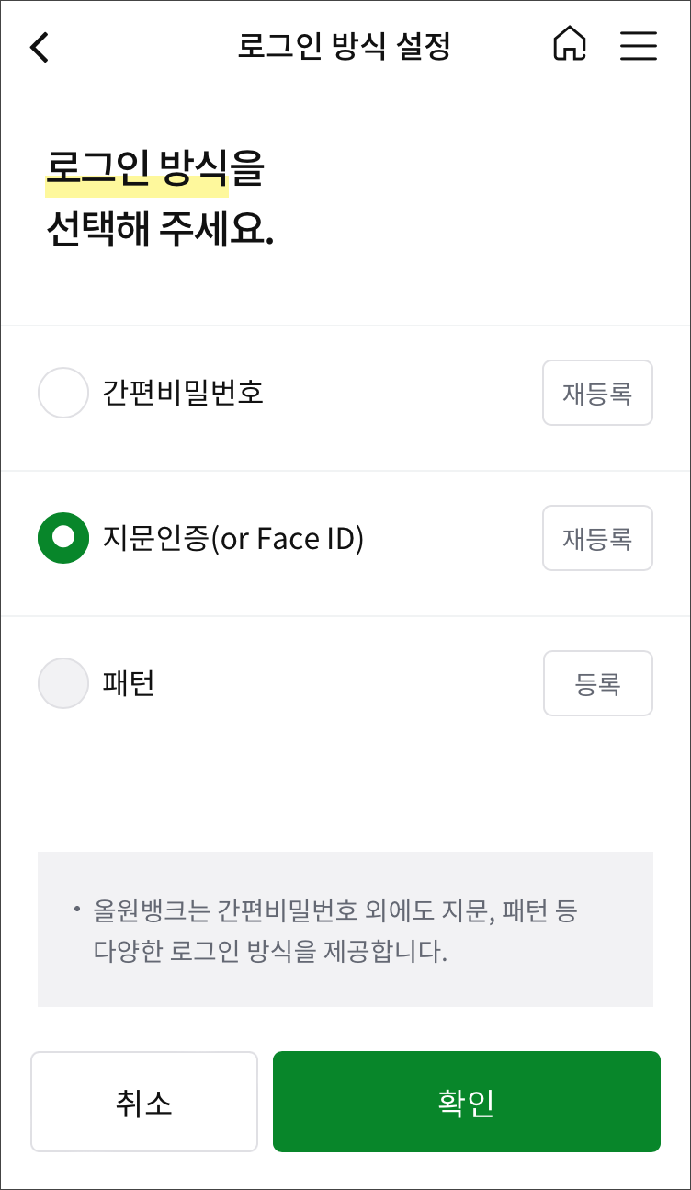Go back using the left arrow icon

[39, 47]
